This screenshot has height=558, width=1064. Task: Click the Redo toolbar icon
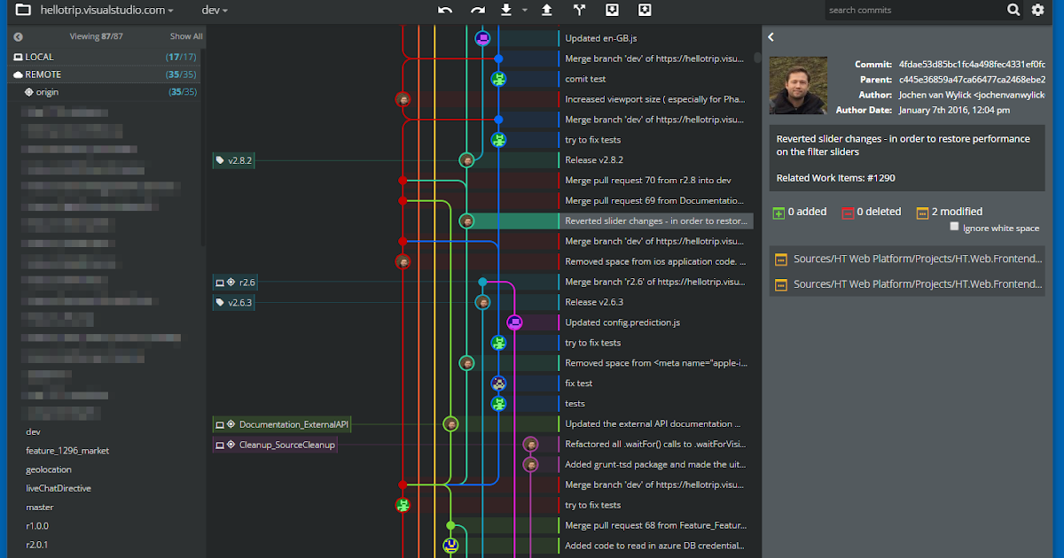tap(477, 10)
